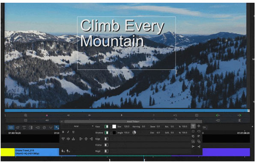Center-align the title text
This screenshot has height=162, width=257.
86,139
